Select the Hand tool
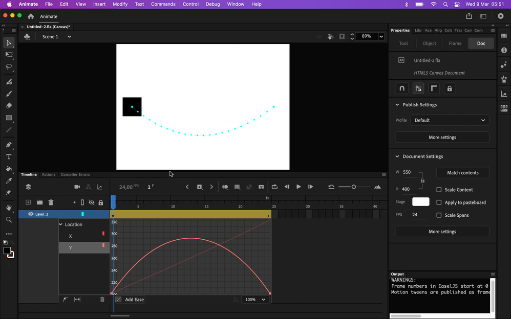This screenshot has width=511, height=319. [9, 208]
